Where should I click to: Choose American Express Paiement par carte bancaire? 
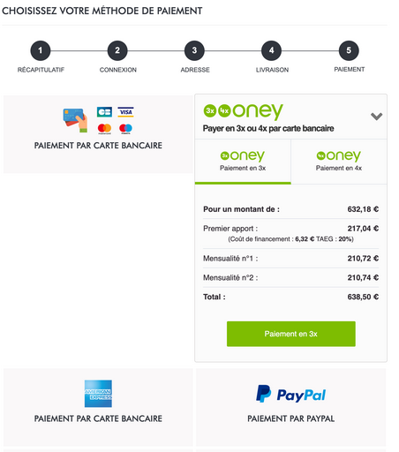pos(98,407)
